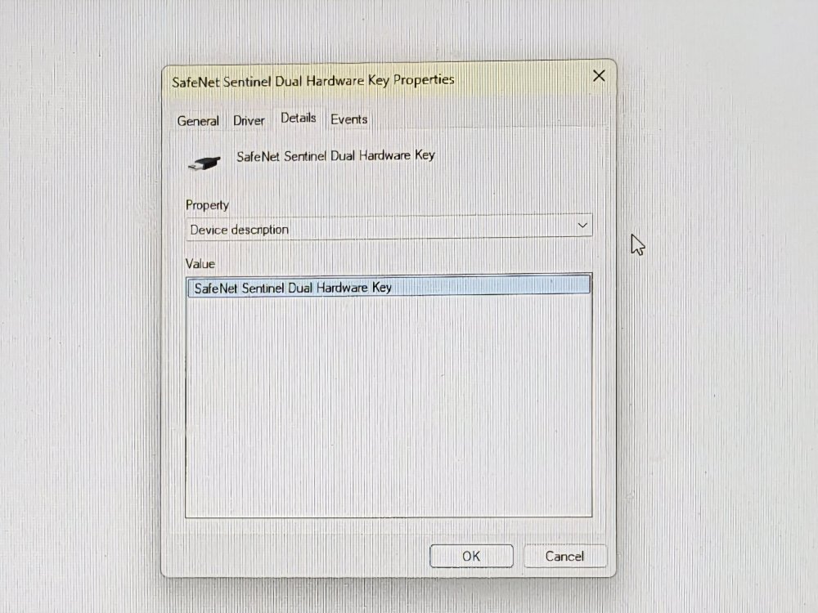Click the Cancel button
The image size is (818, 613).
pos(565,556)
